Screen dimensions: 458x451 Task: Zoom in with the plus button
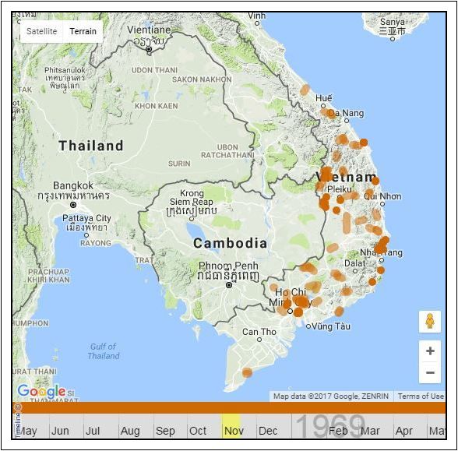[430, 351]
